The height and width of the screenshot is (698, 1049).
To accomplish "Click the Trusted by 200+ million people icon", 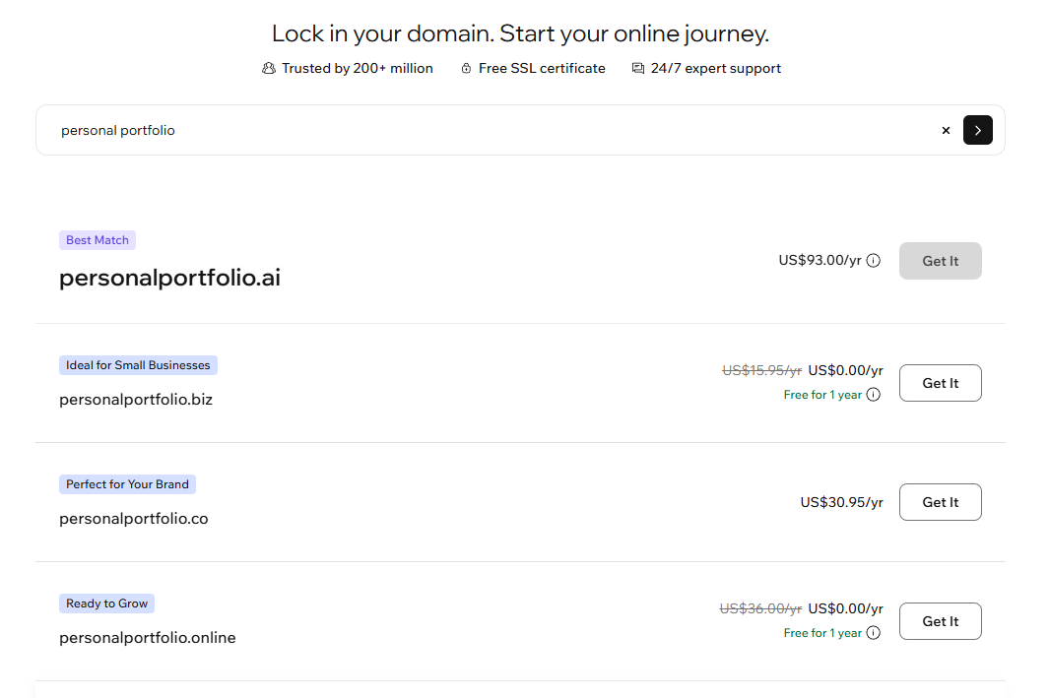I will [269, 68].
